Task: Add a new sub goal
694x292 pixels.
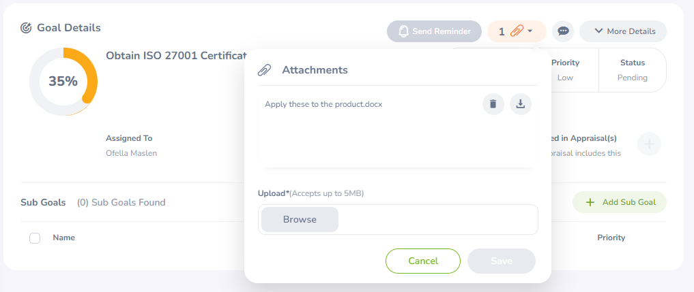Action: point(619,202)
